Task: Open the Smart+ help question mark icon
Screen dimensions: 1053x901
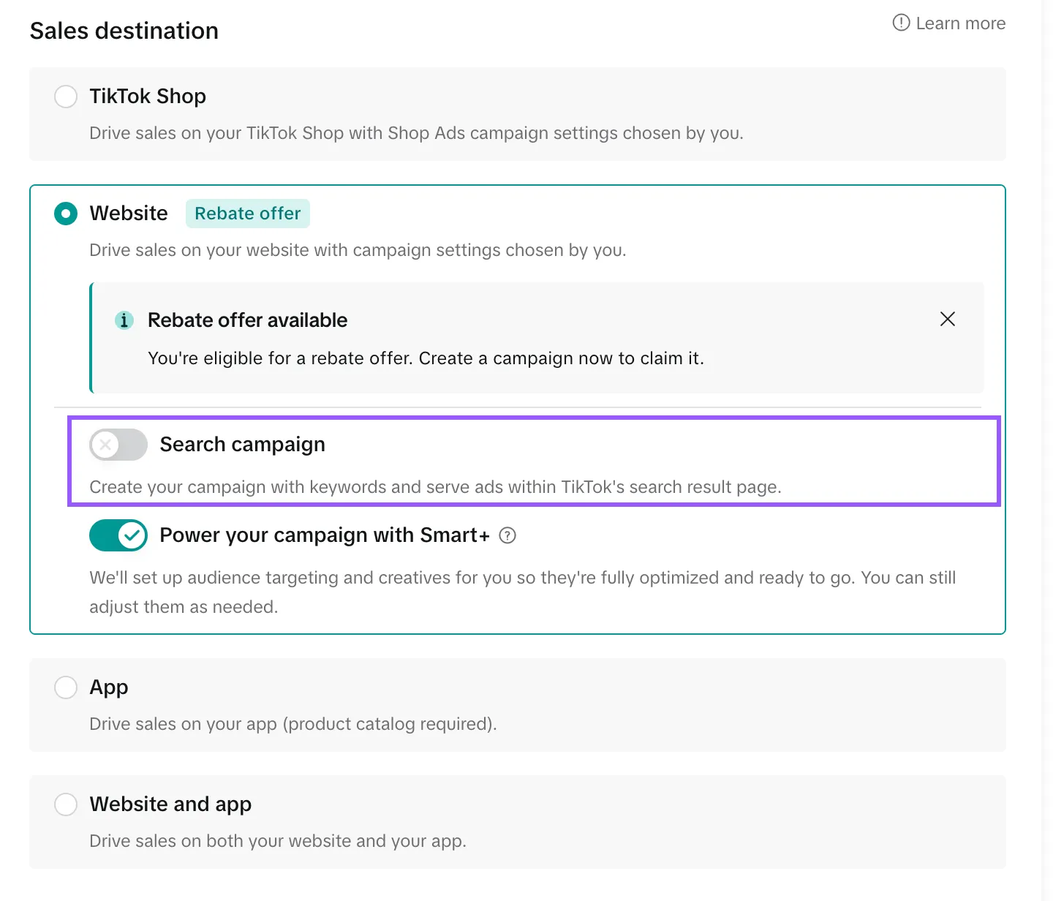Action: [x=507, y=535]
